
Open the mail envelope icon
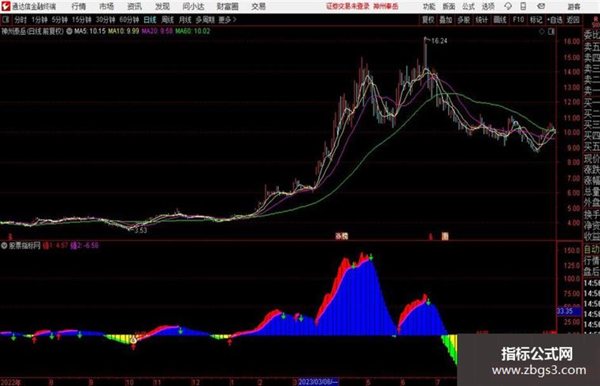[541, 6]
